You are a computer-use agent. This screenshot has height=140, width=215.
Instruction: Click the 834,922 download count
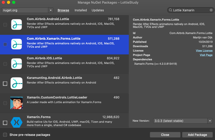(113, 58)
